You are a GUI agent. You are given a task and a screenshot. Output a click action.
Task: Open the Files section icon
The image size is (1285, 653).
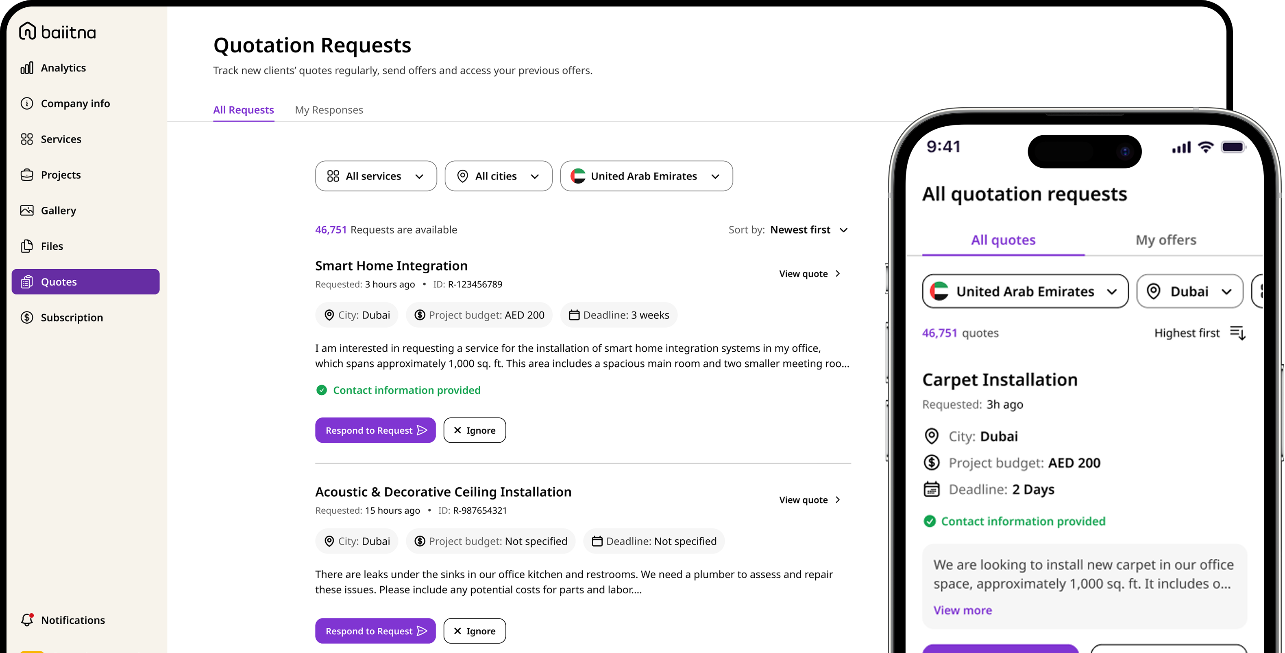click(27, 246)
